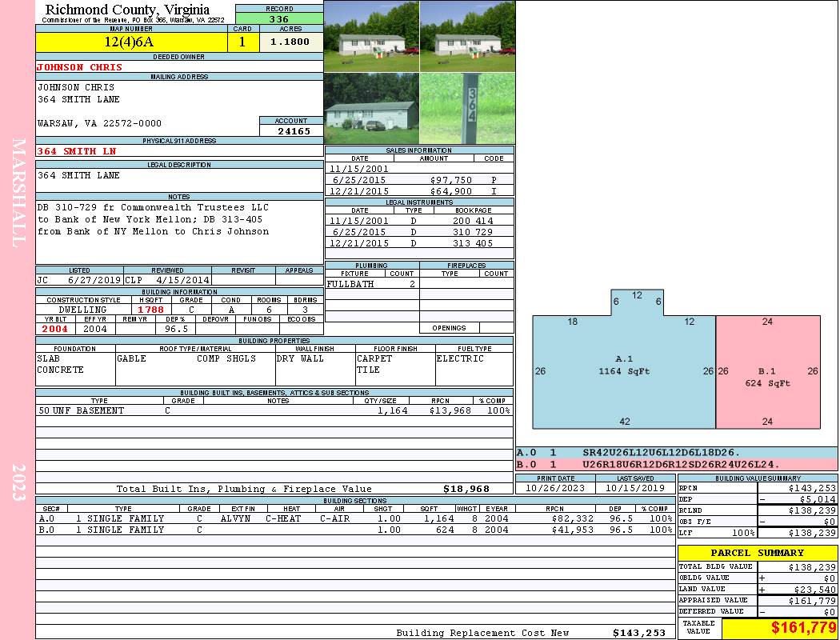Click the H SQFT value 1788
The width and height of the screenshot is (840, 640).
click(150, 310)
